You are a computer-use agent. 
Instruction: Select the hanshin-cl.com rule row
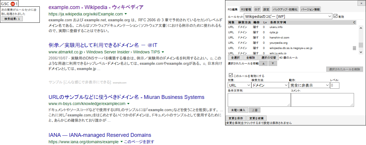[292, 38]
